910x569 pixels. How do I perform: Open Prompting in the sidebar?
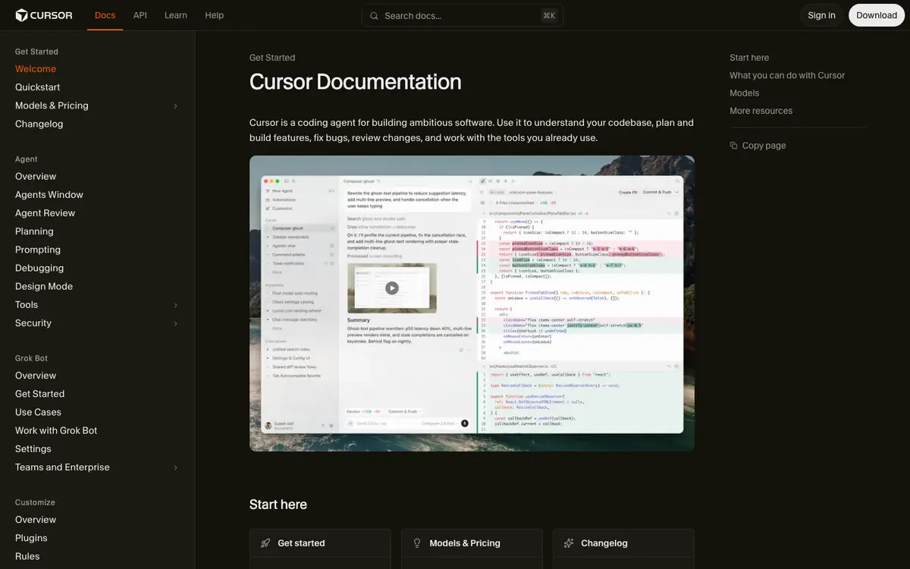pyautogui.click(x=38, y=250)
